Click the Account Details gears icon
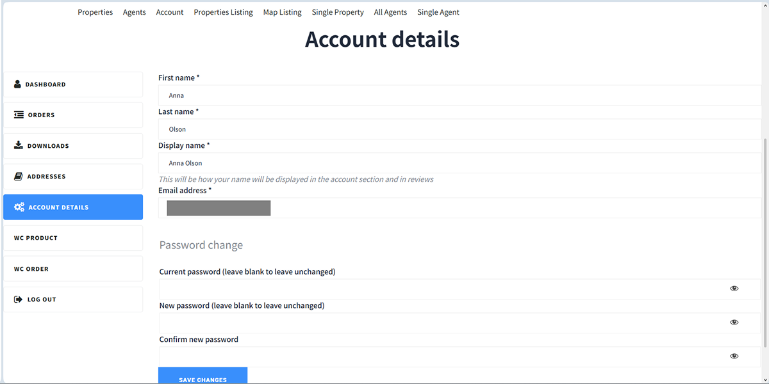 pyautogui.click(x=19, y=207)
